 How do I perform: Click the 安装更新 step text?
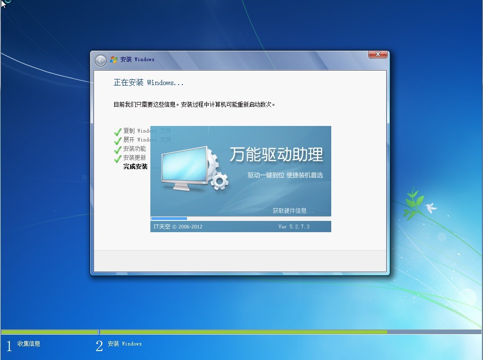pyautogui.click(x=134, y=157)
